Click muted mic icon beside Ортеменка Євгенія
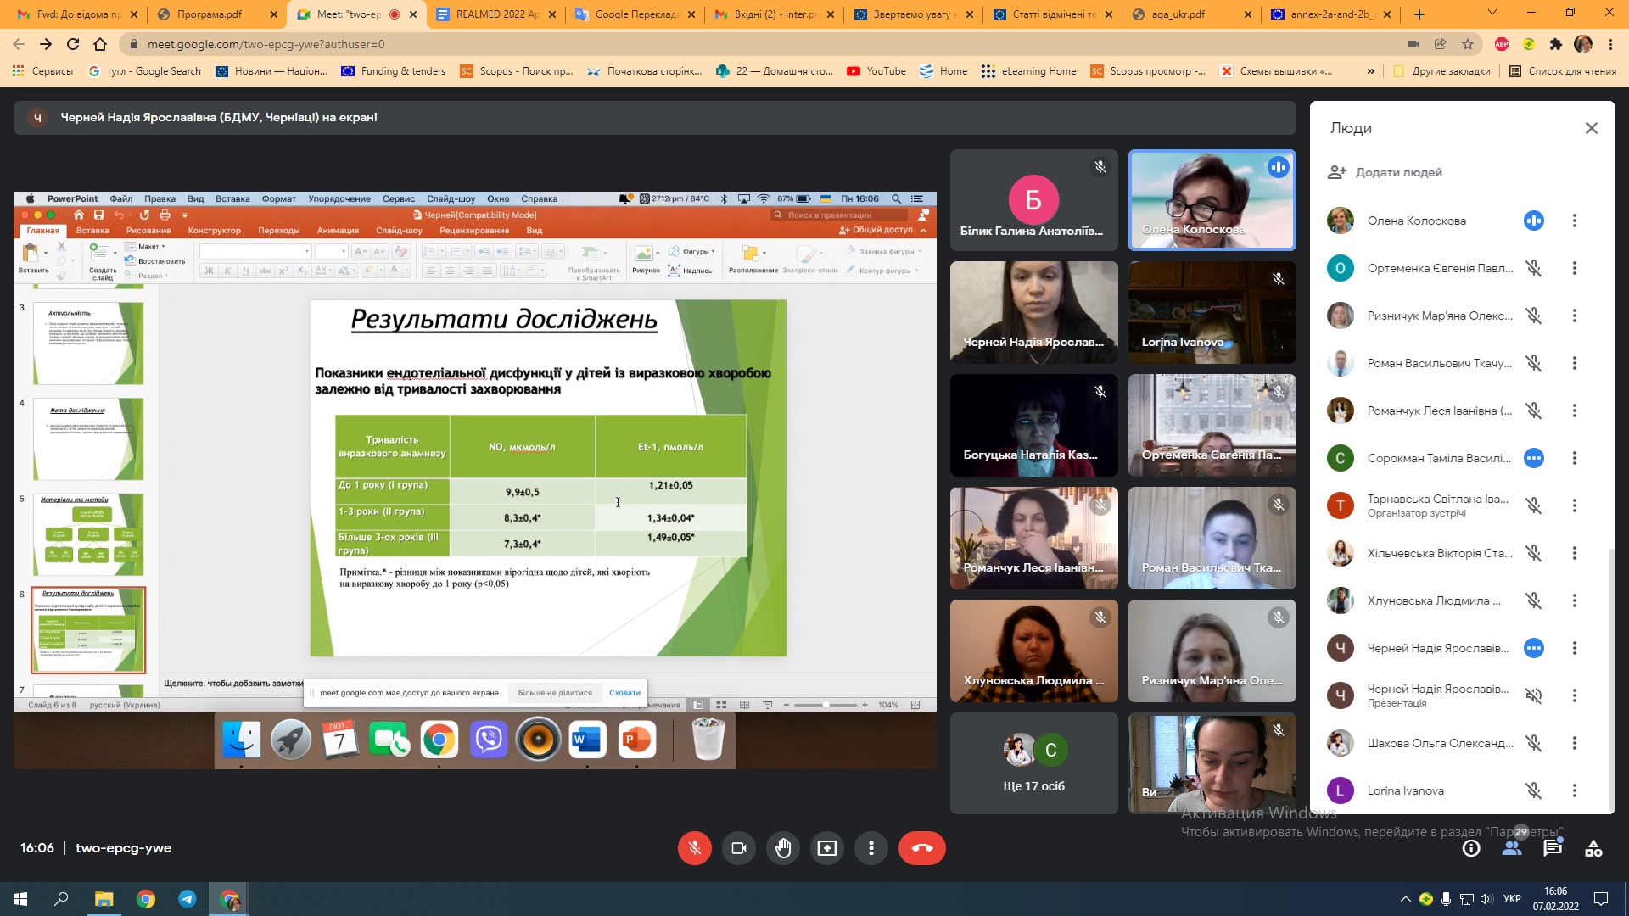 click(x=1533, y=268)
